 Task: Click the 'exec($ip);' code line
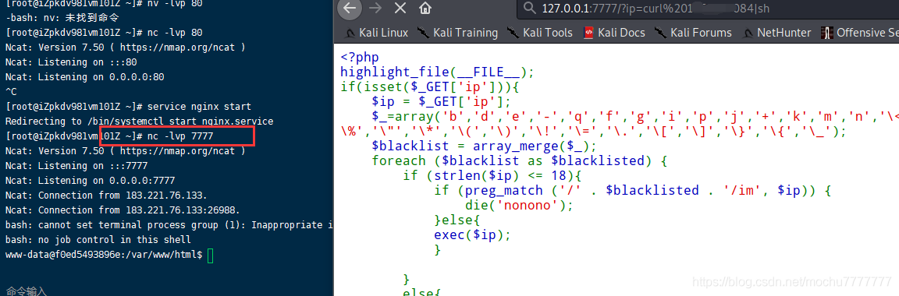[472, 235]
